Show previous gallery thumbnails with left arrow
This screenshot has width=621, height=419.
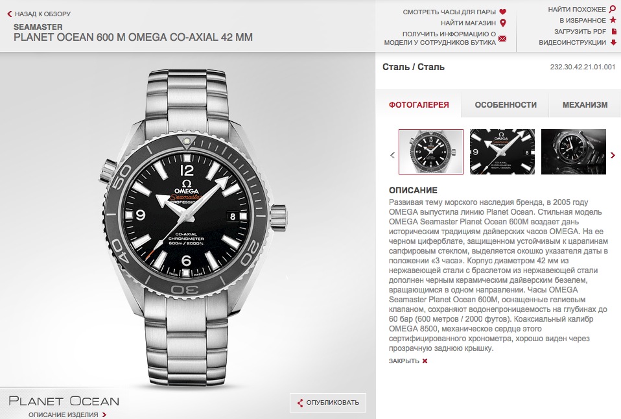pos(392,155)
